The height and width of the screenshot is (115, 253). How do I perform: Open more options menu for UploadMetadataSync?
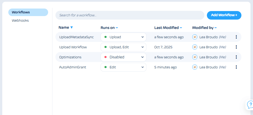click(236, 37)
